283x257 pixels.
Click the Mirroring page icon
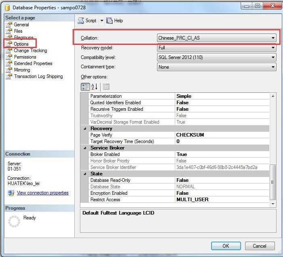(x=9, y=70)
